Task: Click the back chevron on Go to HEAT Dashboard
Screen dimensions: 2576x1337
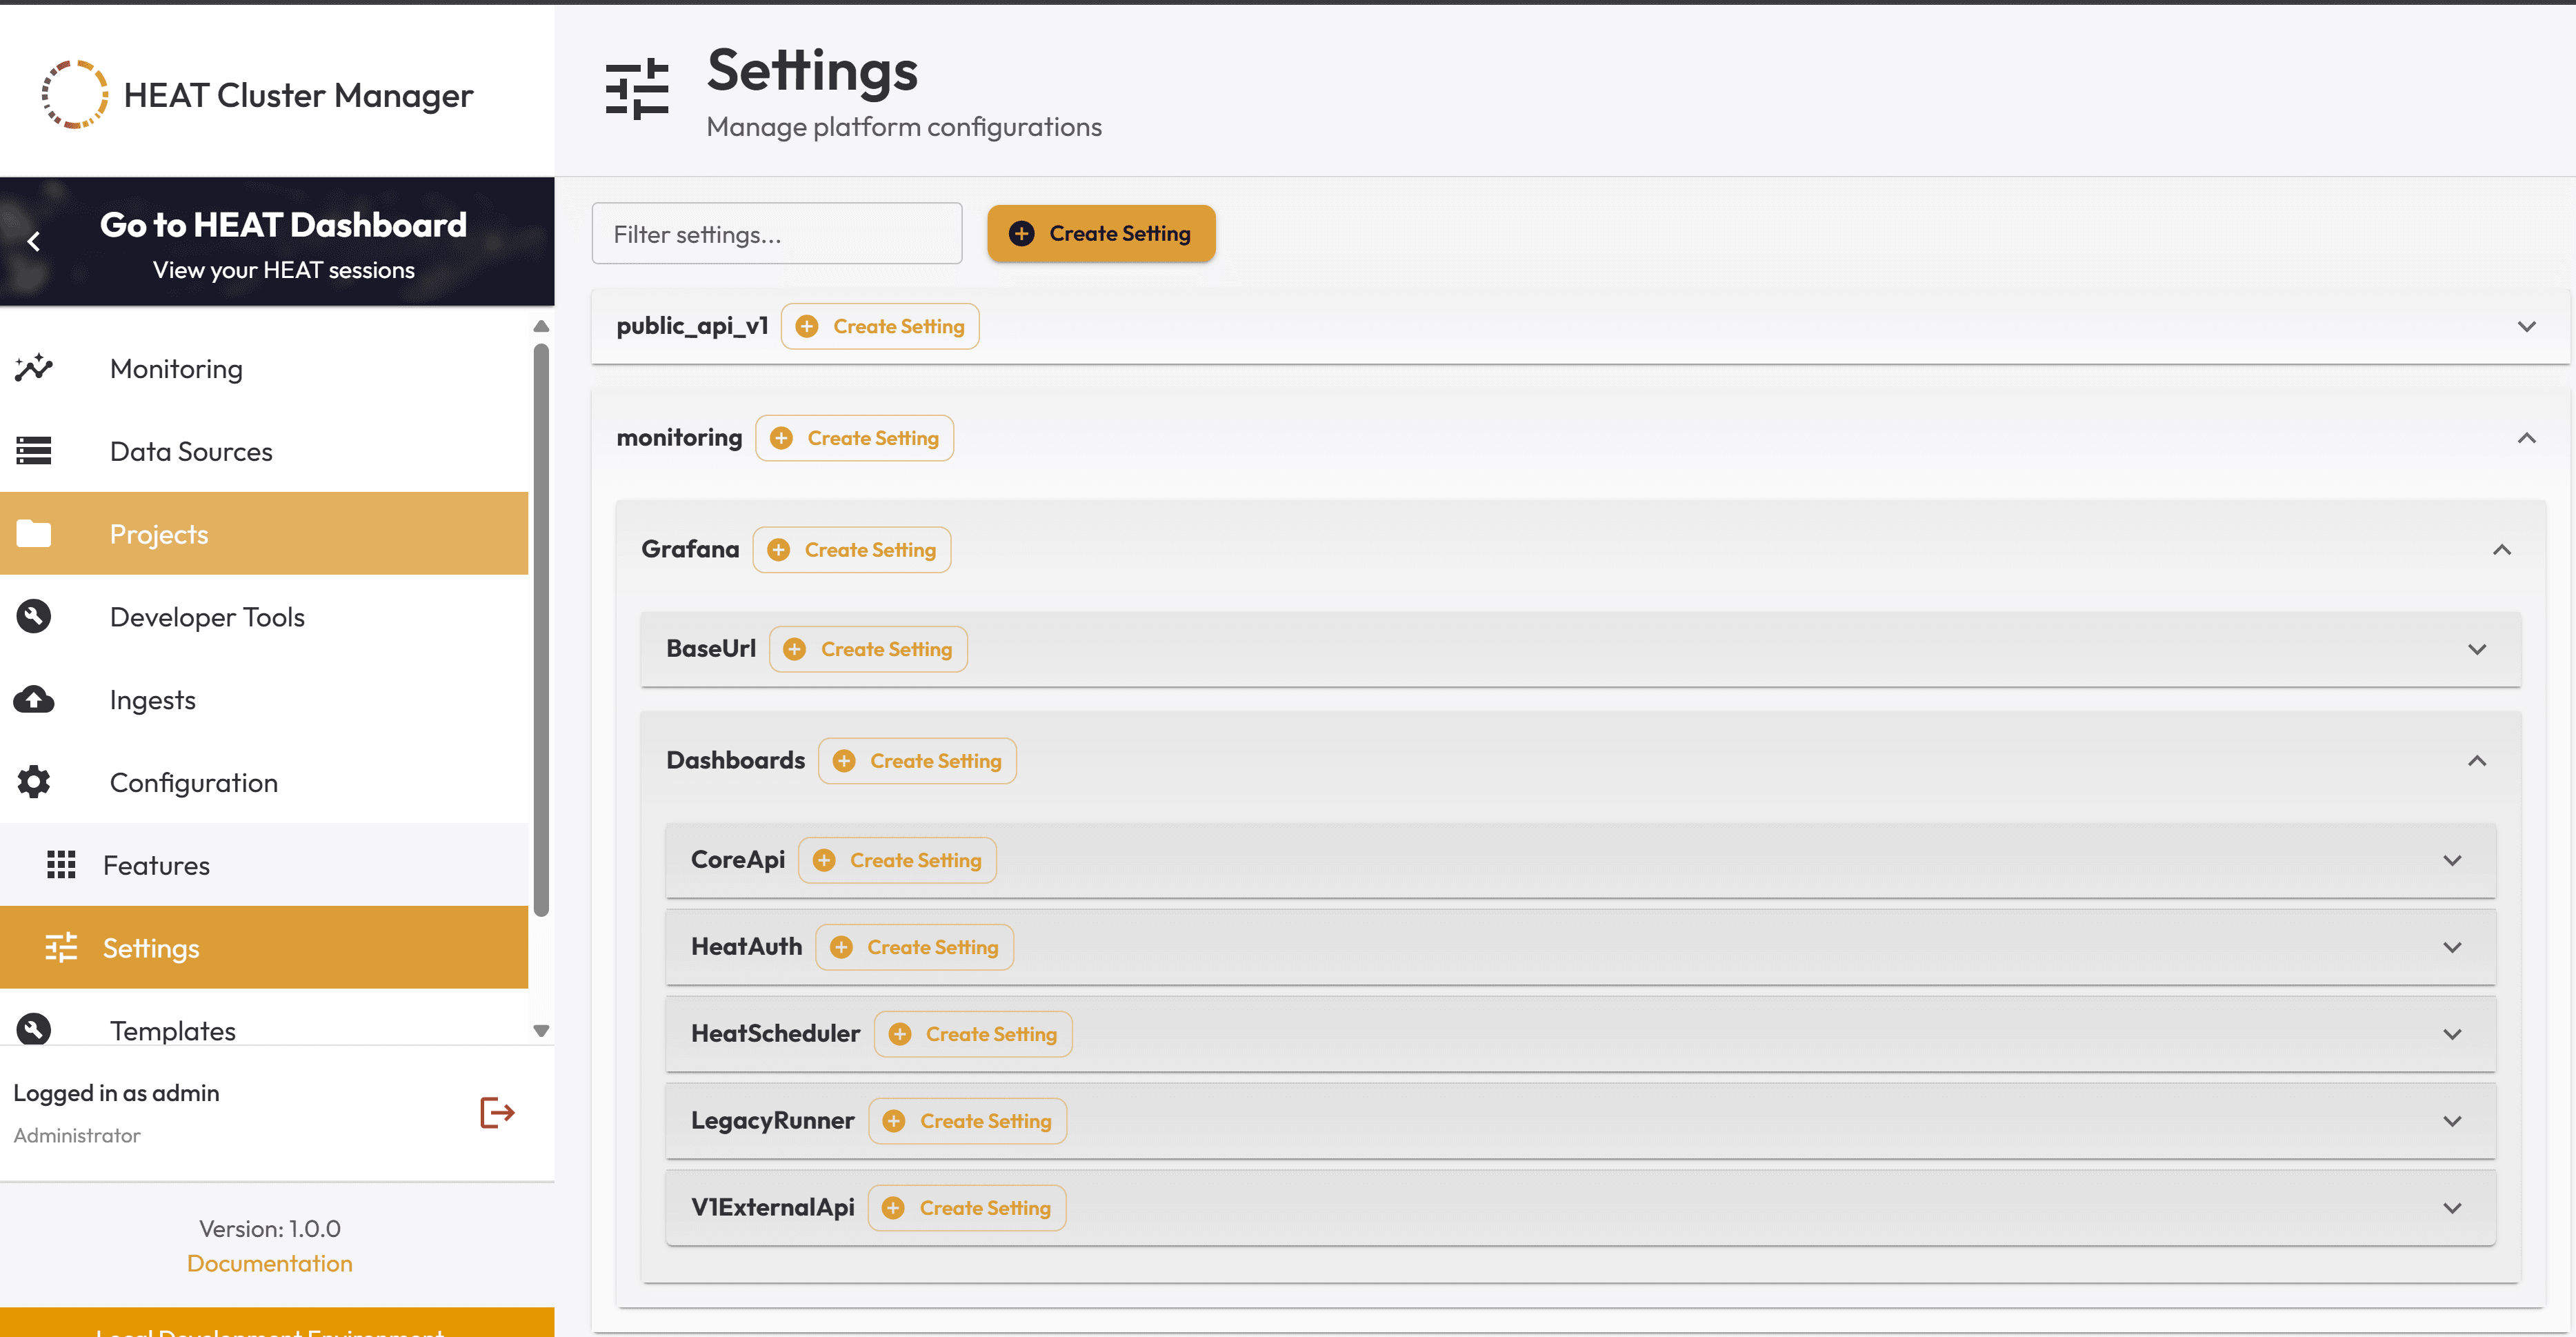Action: (x=34, y=241)
